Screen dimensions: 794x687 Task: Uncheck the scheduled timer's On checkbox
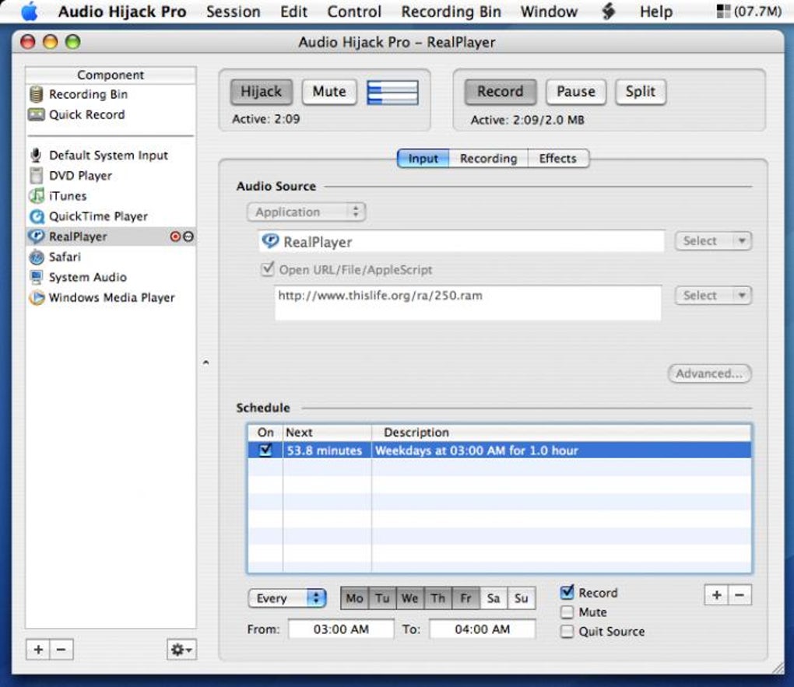[x=265, y=450]
